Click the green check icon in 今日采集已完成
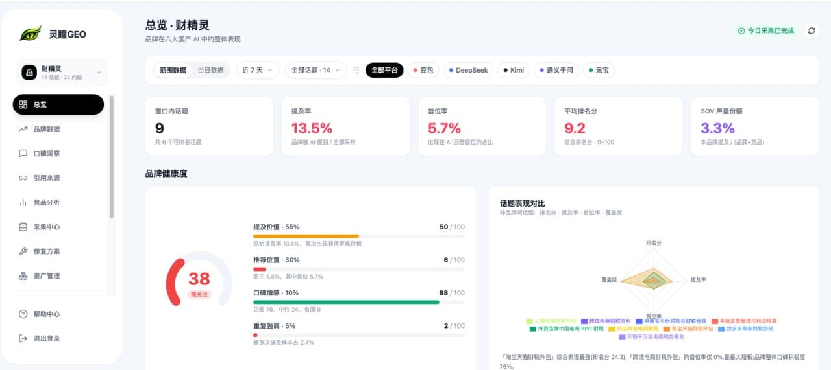Screen dimensions: 831x370 point(741,30)
